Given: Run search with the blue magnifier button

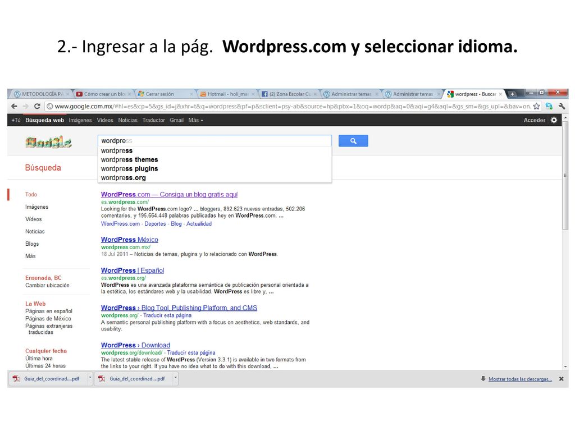Looking at the screenshot, I should [x=353, y=141].
